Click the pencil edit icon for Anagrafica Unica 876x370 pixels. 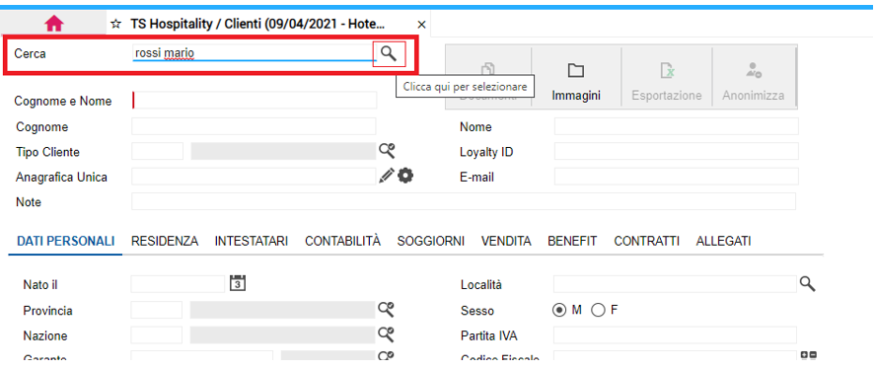click(387, 176)
